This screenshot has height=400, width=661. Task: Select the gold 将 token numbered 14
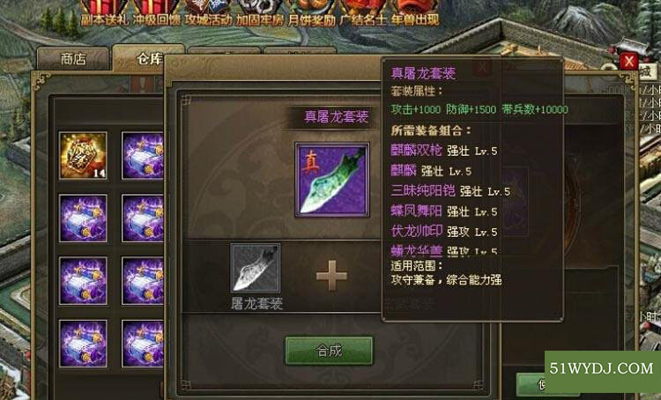point(83,156)
